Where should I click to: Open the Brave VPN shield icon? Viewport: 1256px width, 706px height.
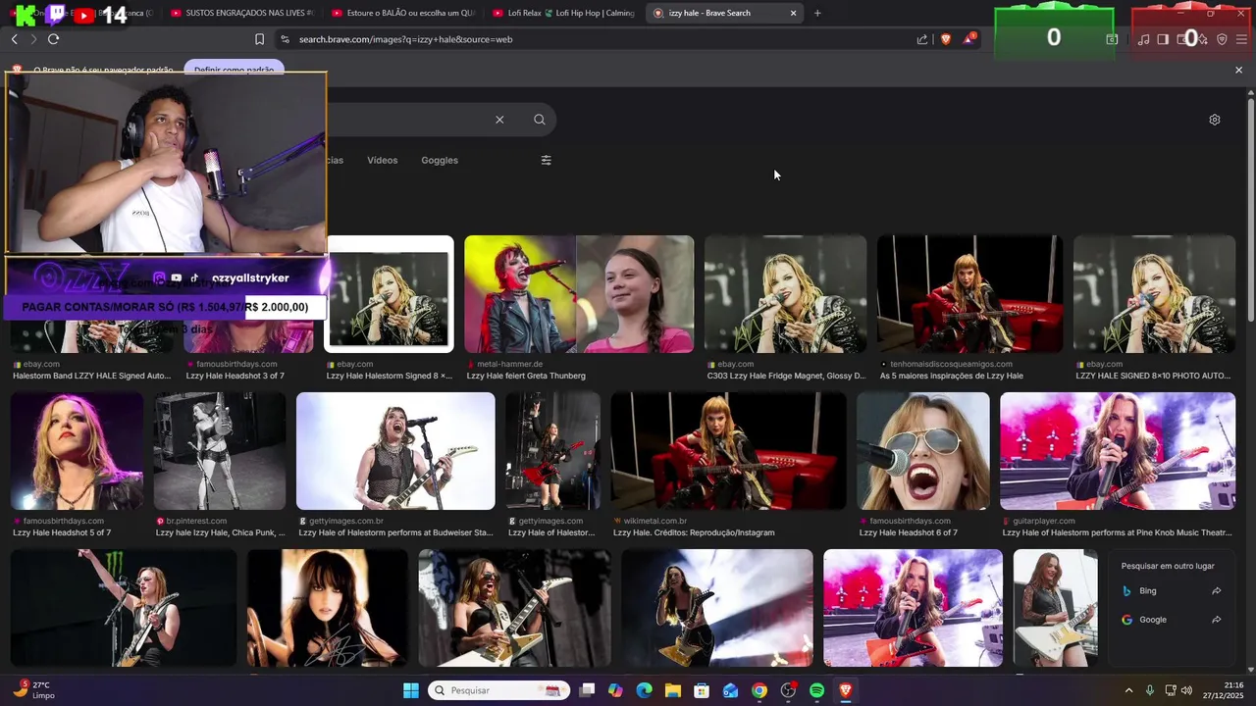pyautogui.click(x=1222, y=39)
